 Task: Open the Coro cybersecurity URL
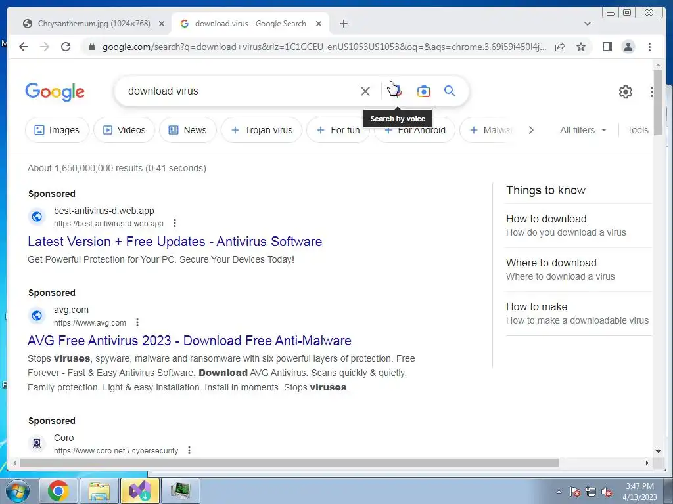116,451
